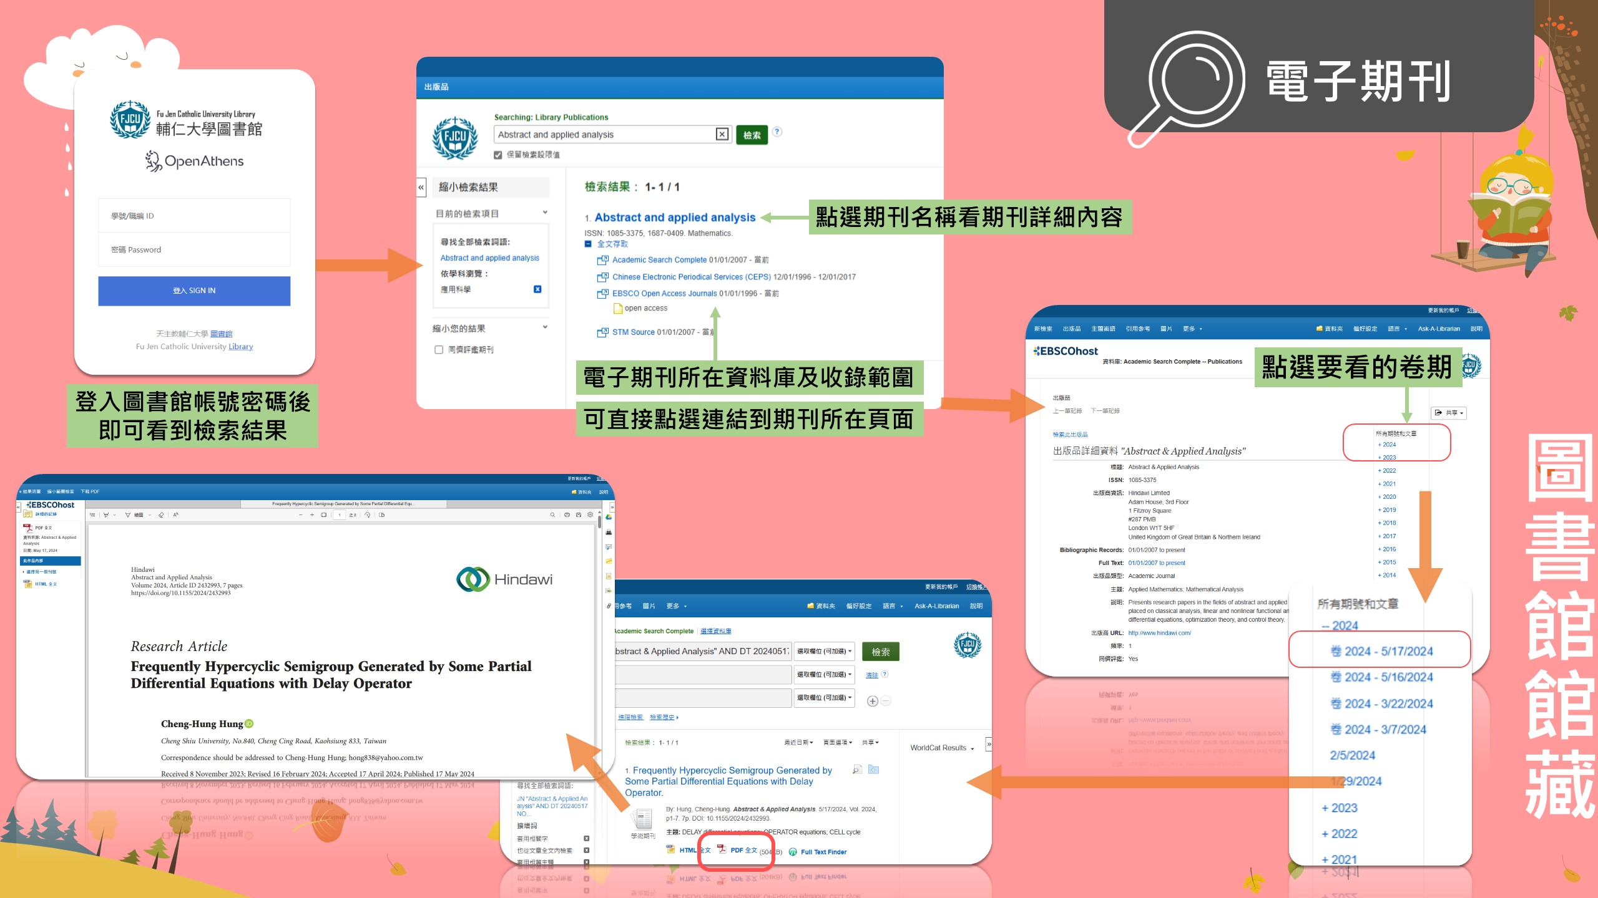1598x898 pixels.
Task: Click the fit page icon in PDF toolbar
Action: pyautogui.click(x=324, y=515)
